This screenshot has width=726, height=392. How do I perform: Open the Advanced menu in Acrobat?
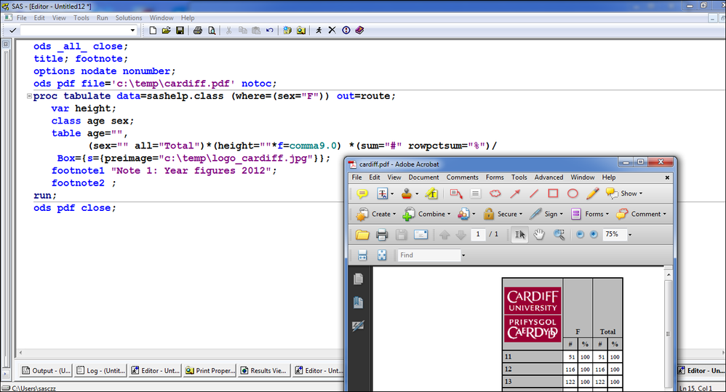coord(549,177)
